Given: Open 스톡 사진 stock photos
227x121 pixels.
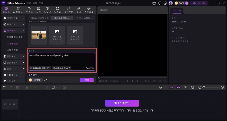Looking at the screenshot, I should point(14,81).
